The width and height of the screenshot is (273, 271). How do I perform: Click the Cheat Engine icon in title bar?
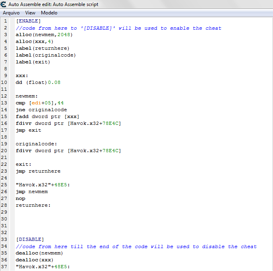coord(4,4)
